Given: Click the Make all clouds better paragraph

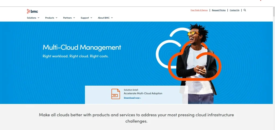Looking at the screenshot, I should tap(136, 118).
